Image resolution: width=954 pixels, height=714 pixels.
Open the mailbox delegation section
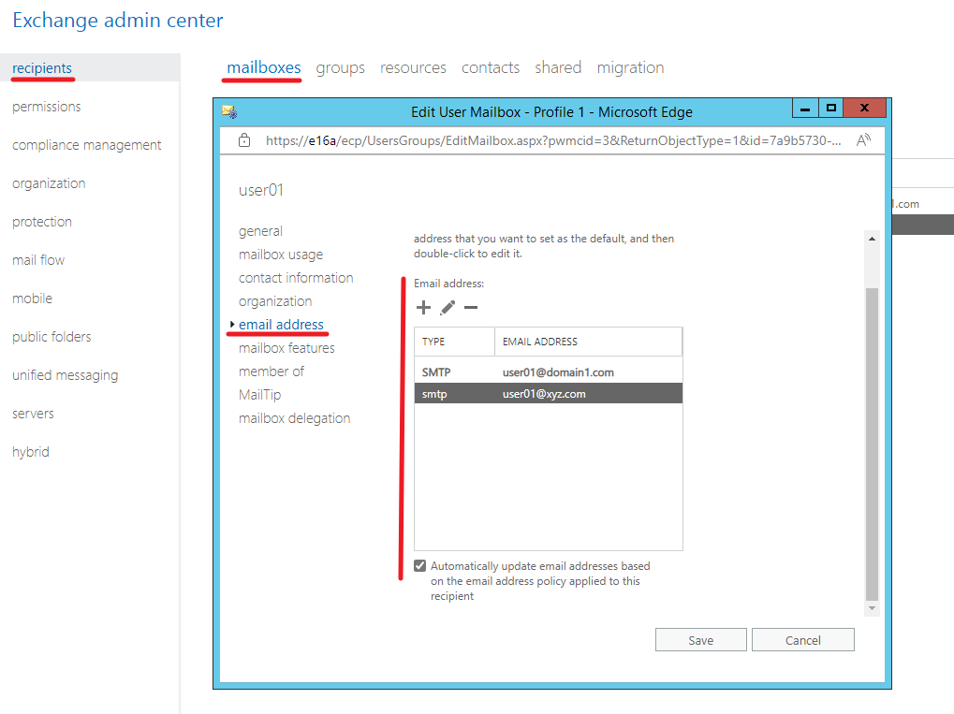pos(295,418)
